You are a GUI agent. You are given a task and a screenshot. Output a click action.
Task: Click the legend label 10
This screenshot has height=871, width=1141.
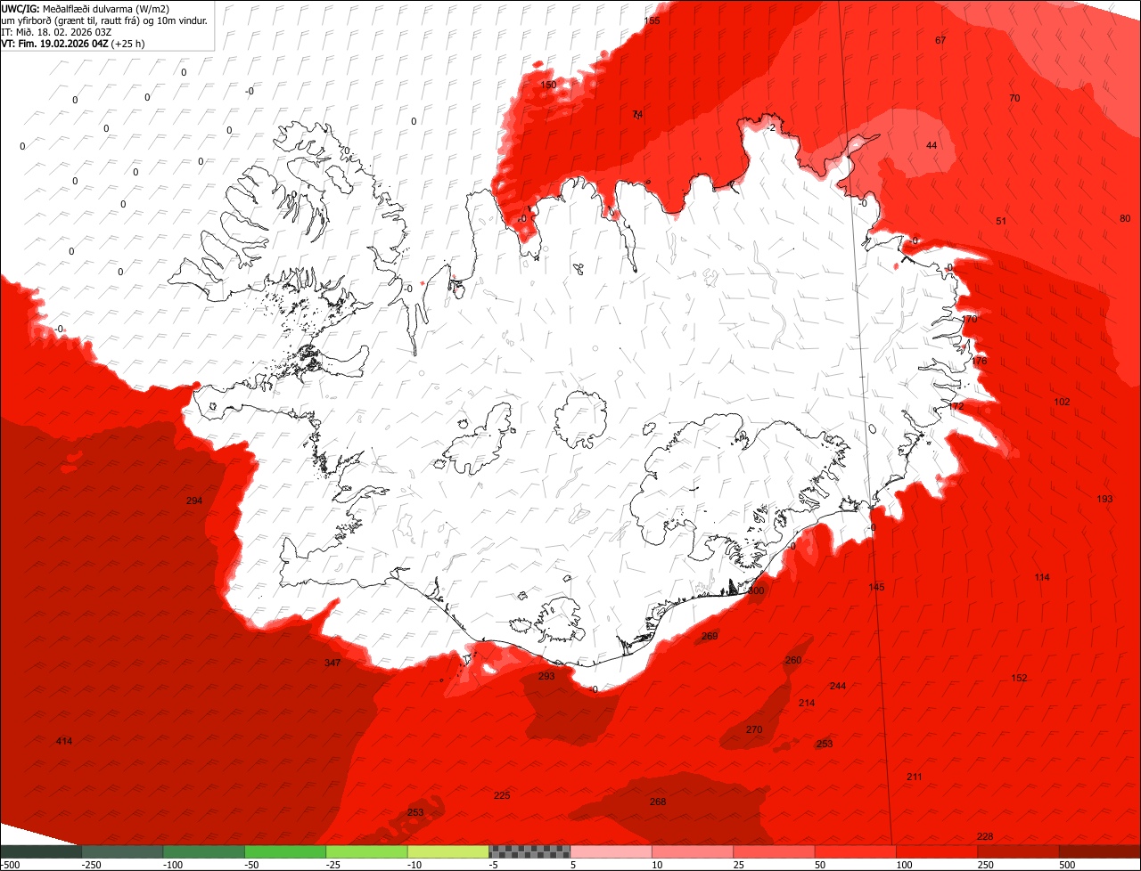[x=657, y=865]
